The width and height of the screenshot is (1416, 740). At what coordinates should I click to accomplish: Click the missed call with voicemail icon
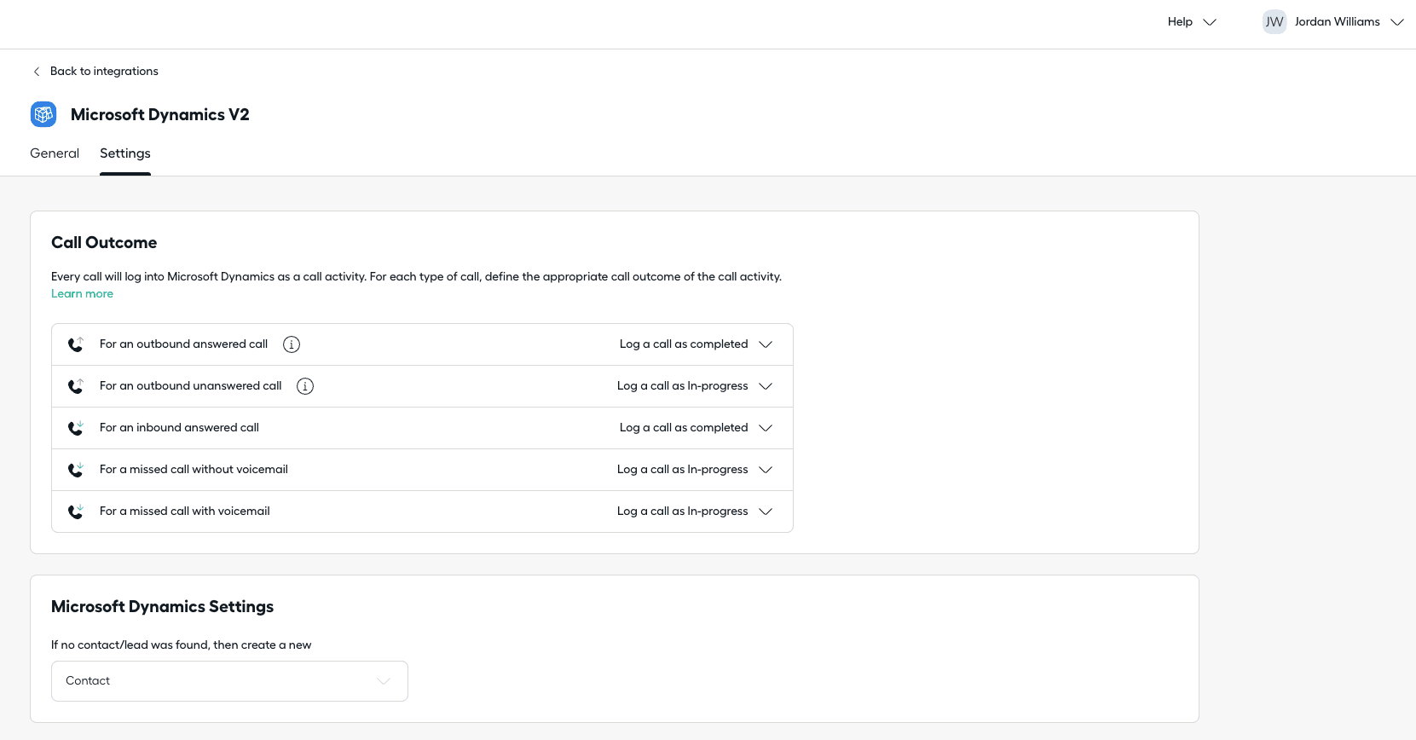tap(76, 512)
